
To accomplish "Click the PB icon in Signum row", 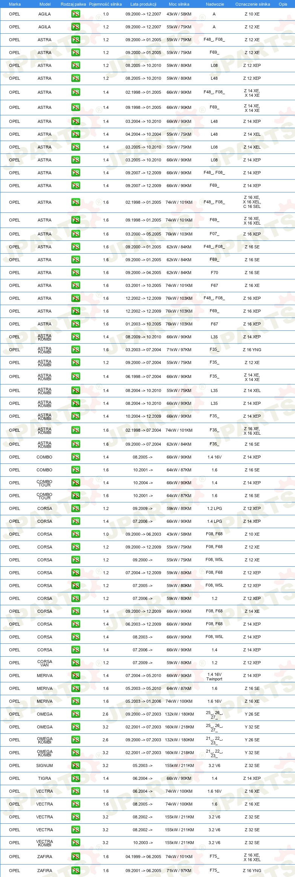I will [75, 765].
